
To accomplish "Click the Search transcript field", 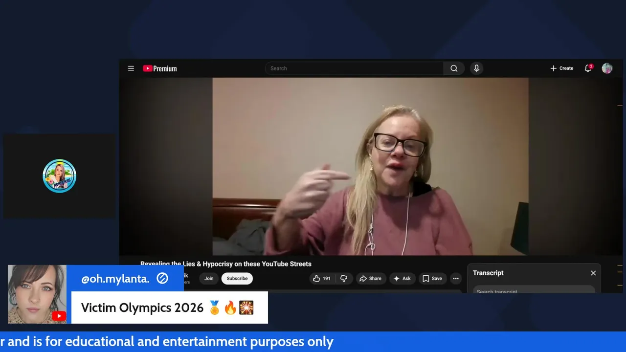I will (534, 290).
